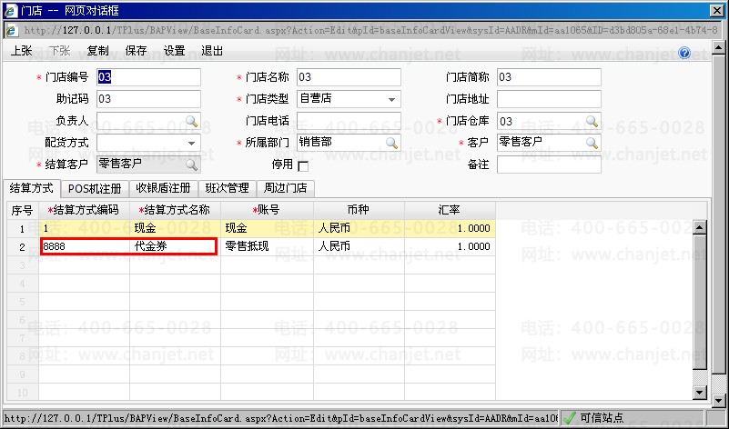Focus the 助记码 input field

click(x=148, y=99)
